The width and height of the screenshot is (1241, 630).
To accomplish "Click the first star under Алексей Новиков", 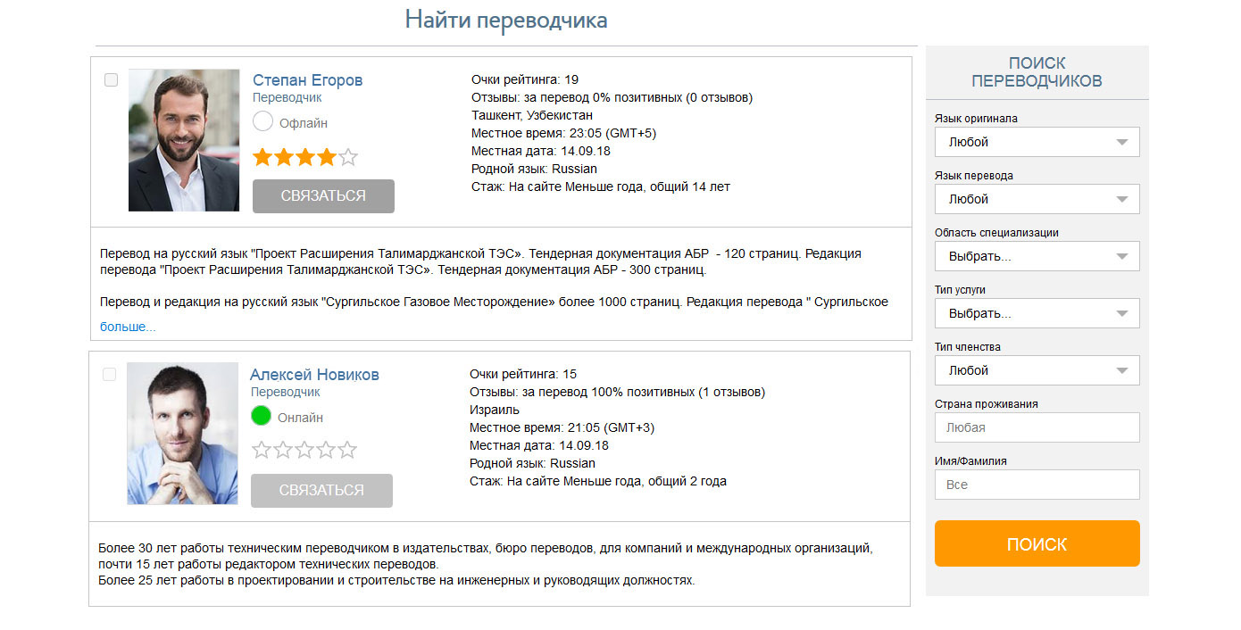I will pos(261,450).
